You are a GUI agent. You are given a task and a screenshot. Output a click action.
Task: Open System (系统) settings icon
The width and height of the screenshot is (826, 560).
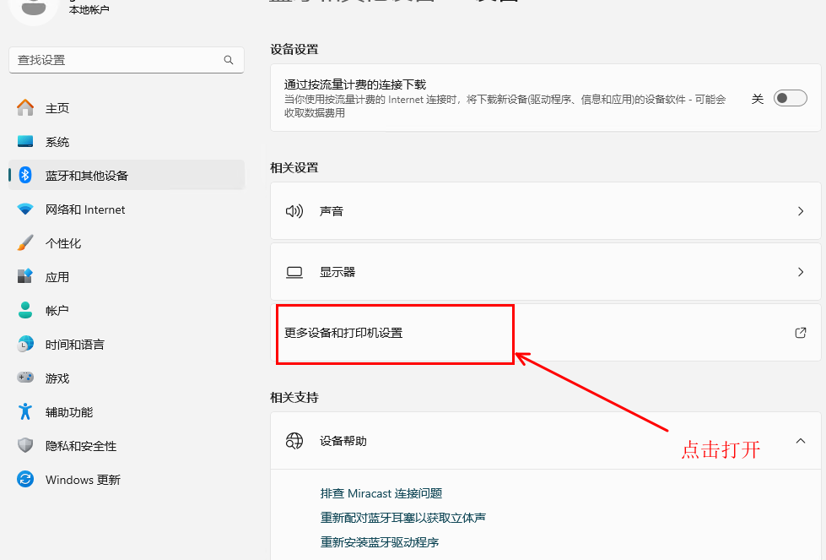[25, 142]
